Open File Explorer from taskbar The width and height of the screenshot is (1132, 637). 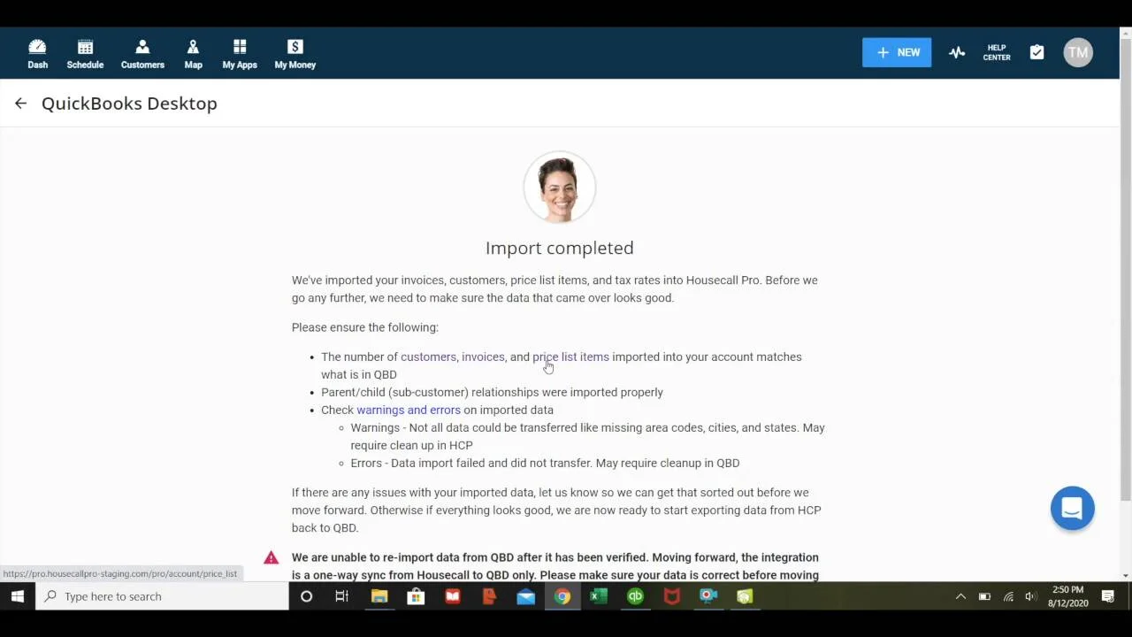(x=379, y=596)
